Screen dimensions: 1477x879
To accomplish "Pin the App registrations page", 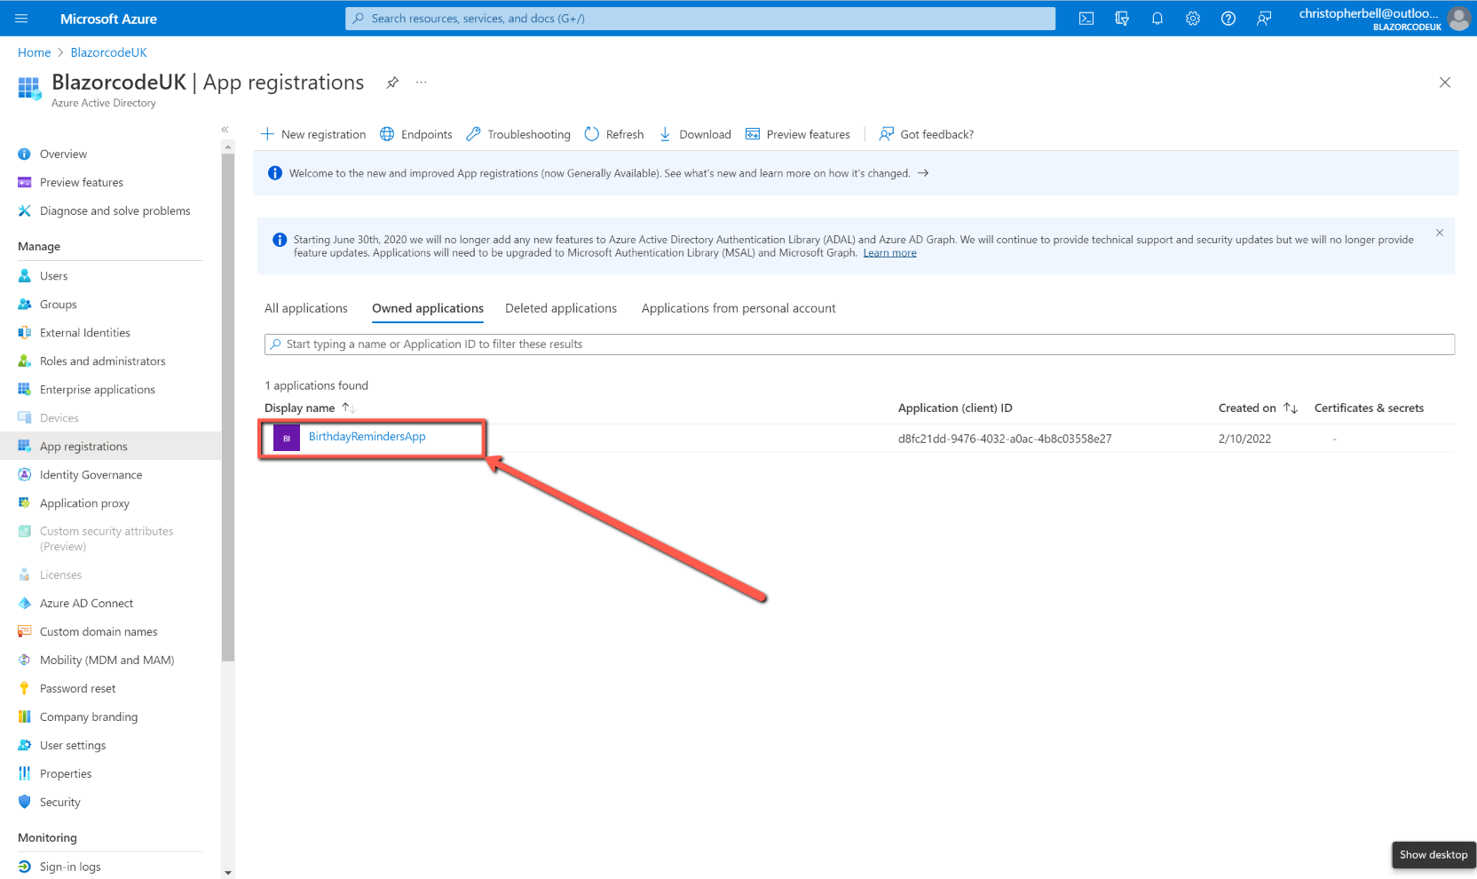I will point(392,82).
